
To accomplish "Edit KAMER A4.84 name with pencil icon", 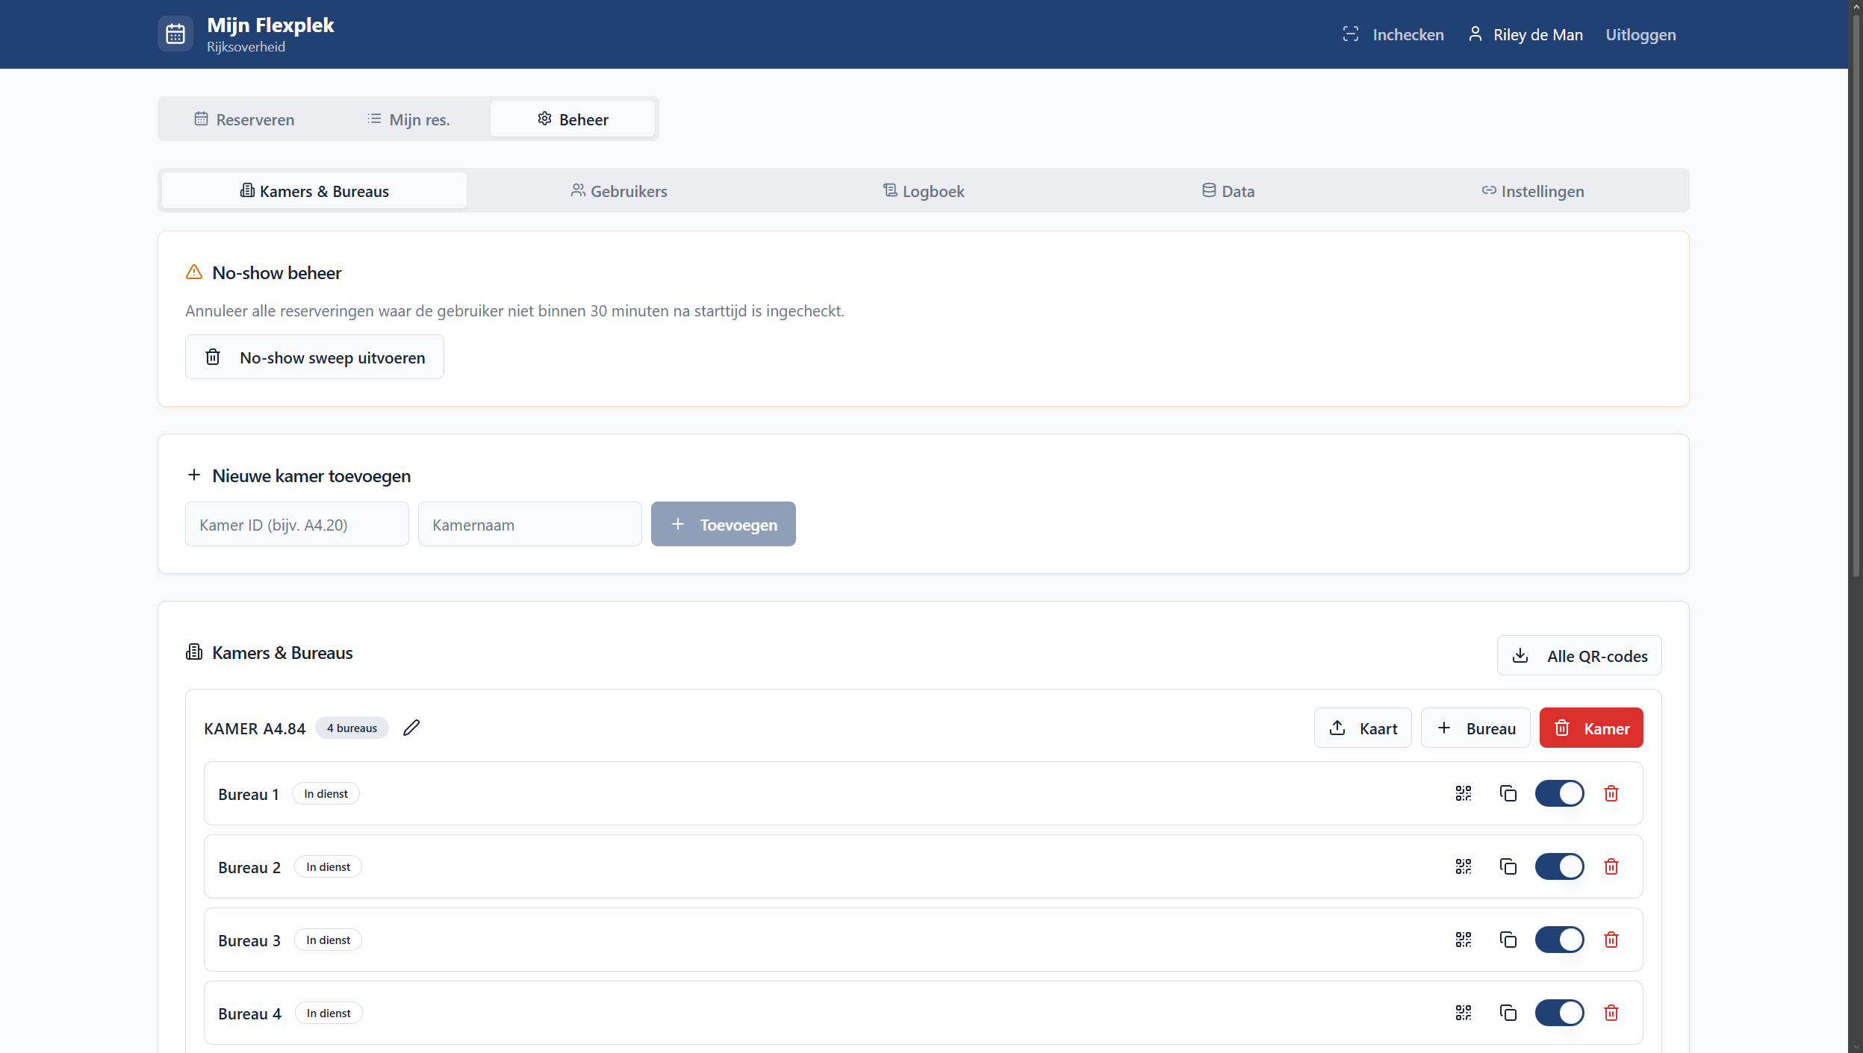I will click(411, 728).
